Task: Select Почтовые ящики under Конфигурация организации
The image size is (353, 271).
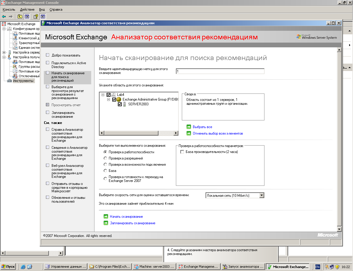Action: coord(29,33)
